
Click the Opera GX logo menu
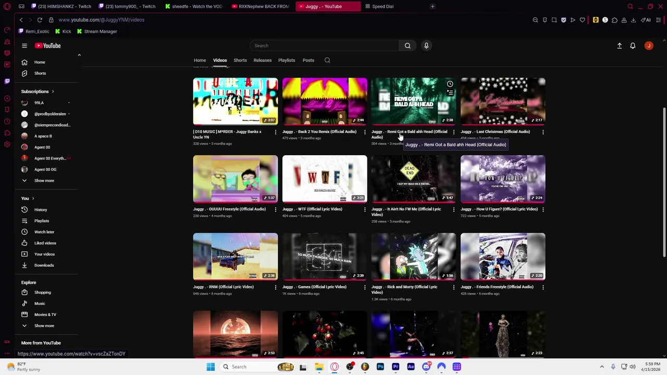7,6
